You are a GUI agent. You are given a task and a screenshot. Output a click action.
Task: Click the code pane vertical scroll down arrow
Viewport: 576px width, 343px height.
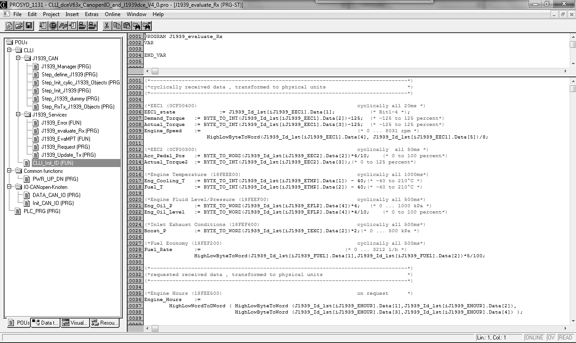[572, 321]
